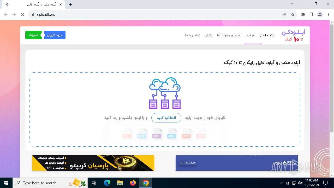Launch Microsoft Edge from taskbar
The height and width of the screenshot is (188, 334).
107,183
